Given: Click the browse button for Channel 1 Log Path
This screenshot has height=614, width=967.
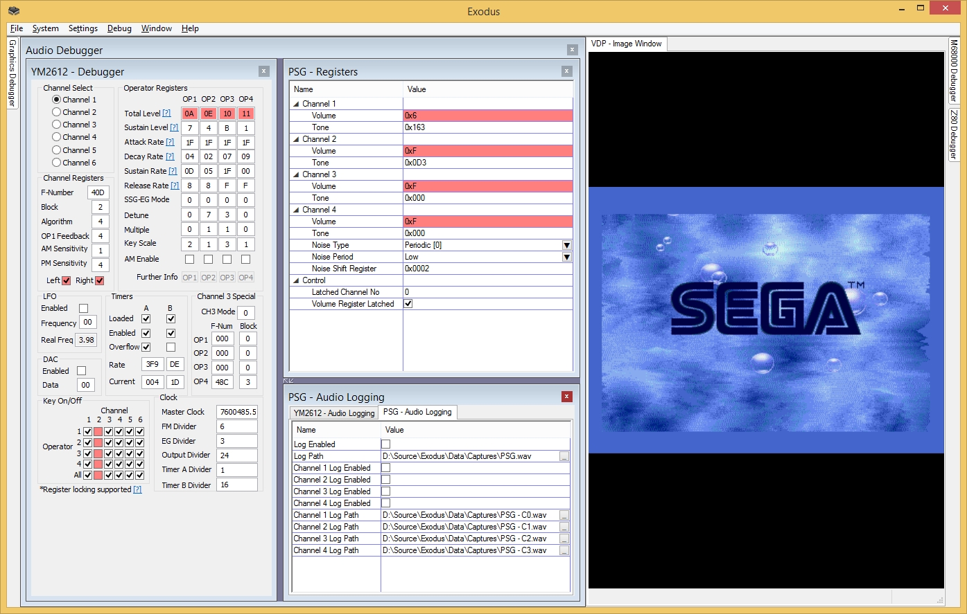Looking at the screenshot, I should point(564,516).
